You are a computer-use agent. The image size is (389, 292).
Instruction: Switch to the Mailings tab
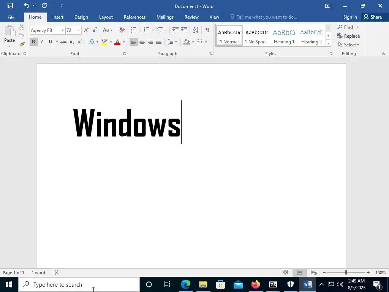(165, 17)
